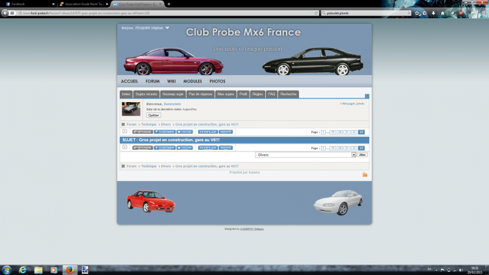Viewport: 489px width, 275px height.
Task: Select the Mes sujets tab
Action: 226,94
